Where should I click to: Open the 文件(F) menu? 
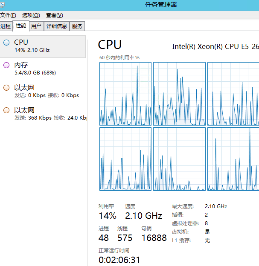8,15
